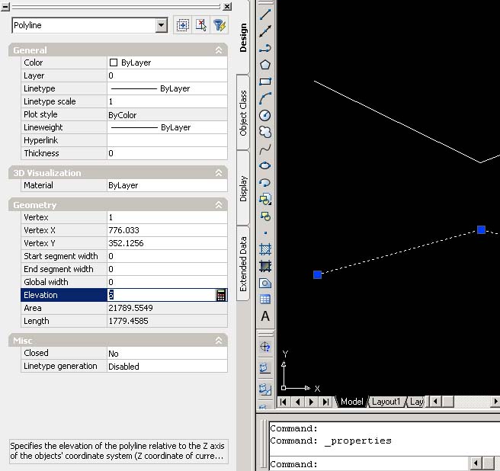Click the Linetype generation Disabled value
Image resolution: width=500 pixels, height=471 pixels.
click(x=167, y=366)
